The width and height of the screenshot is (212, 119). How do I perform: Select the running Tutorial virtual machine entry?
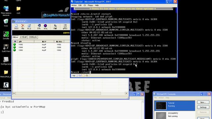tap(175, 106)
